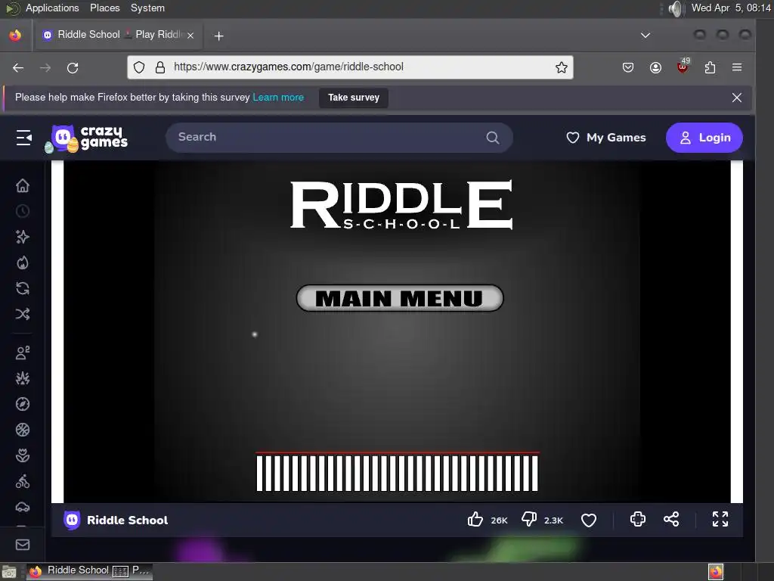Open the New games sparkle icon
This screenshot has width=774, height=581.
pos(23,237)
